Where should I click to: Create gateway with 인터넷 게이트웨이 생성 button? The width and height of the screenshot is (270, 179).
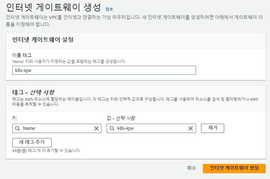point(234,168)
